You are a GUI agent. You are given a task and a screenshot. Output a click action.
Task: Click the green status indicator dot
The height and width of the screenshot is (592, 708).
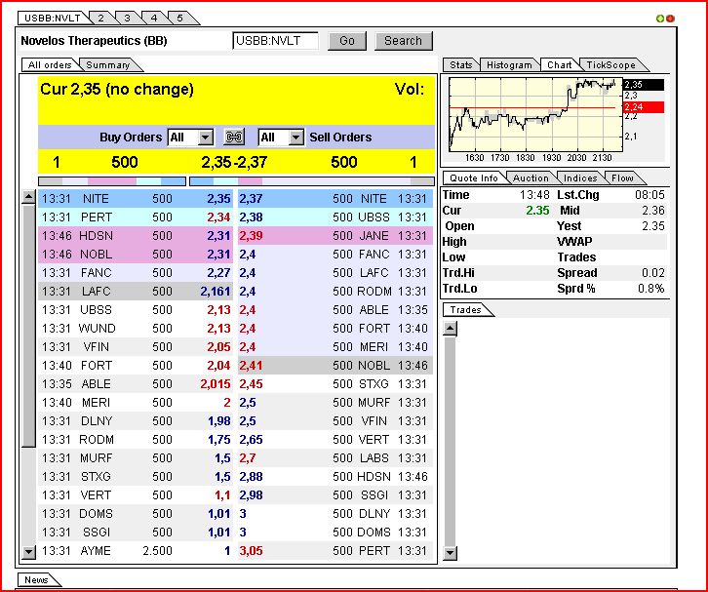click(x=660, y=18)
